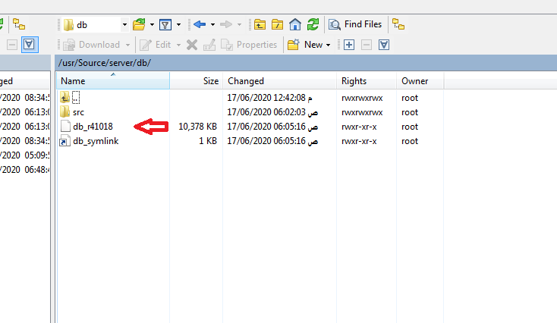Open the db directory dropdown
Image resolution: width=557 pixels, height=323 pixels.
(x=95, y=25)
